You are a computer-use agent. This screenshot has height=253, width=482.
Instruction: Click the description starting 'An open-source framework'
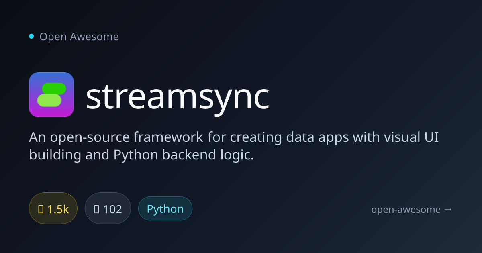tap(234, 146)
